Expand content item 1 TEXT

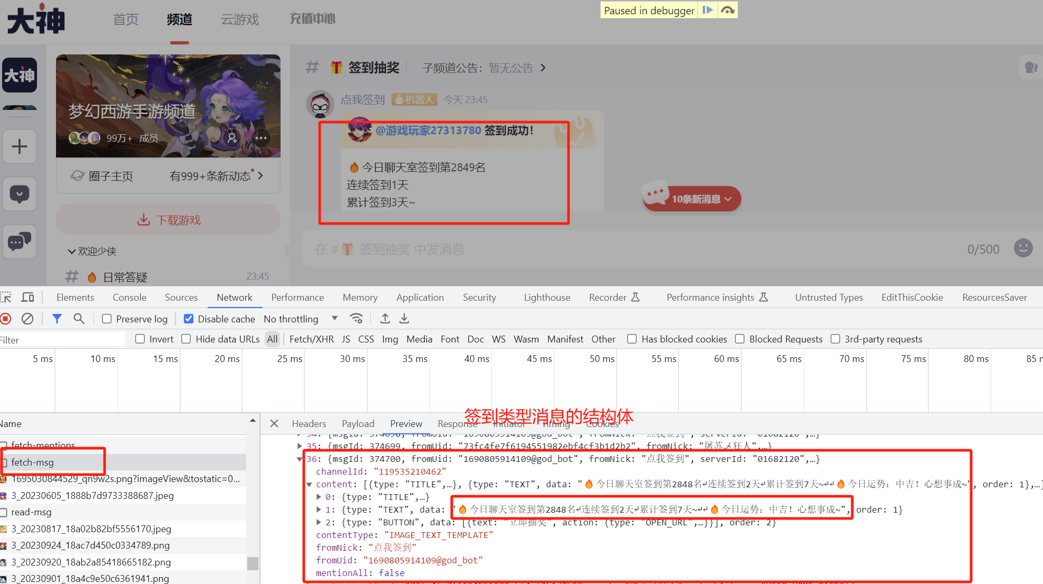tap(319, 510)
